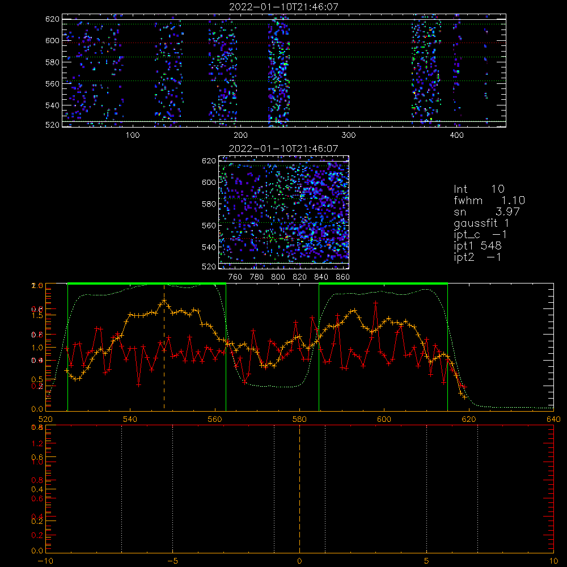The width and height of the screenshot is (567, 567).
Task: Click y-axis label '560' of zoomed image
Action: point(209,226)
